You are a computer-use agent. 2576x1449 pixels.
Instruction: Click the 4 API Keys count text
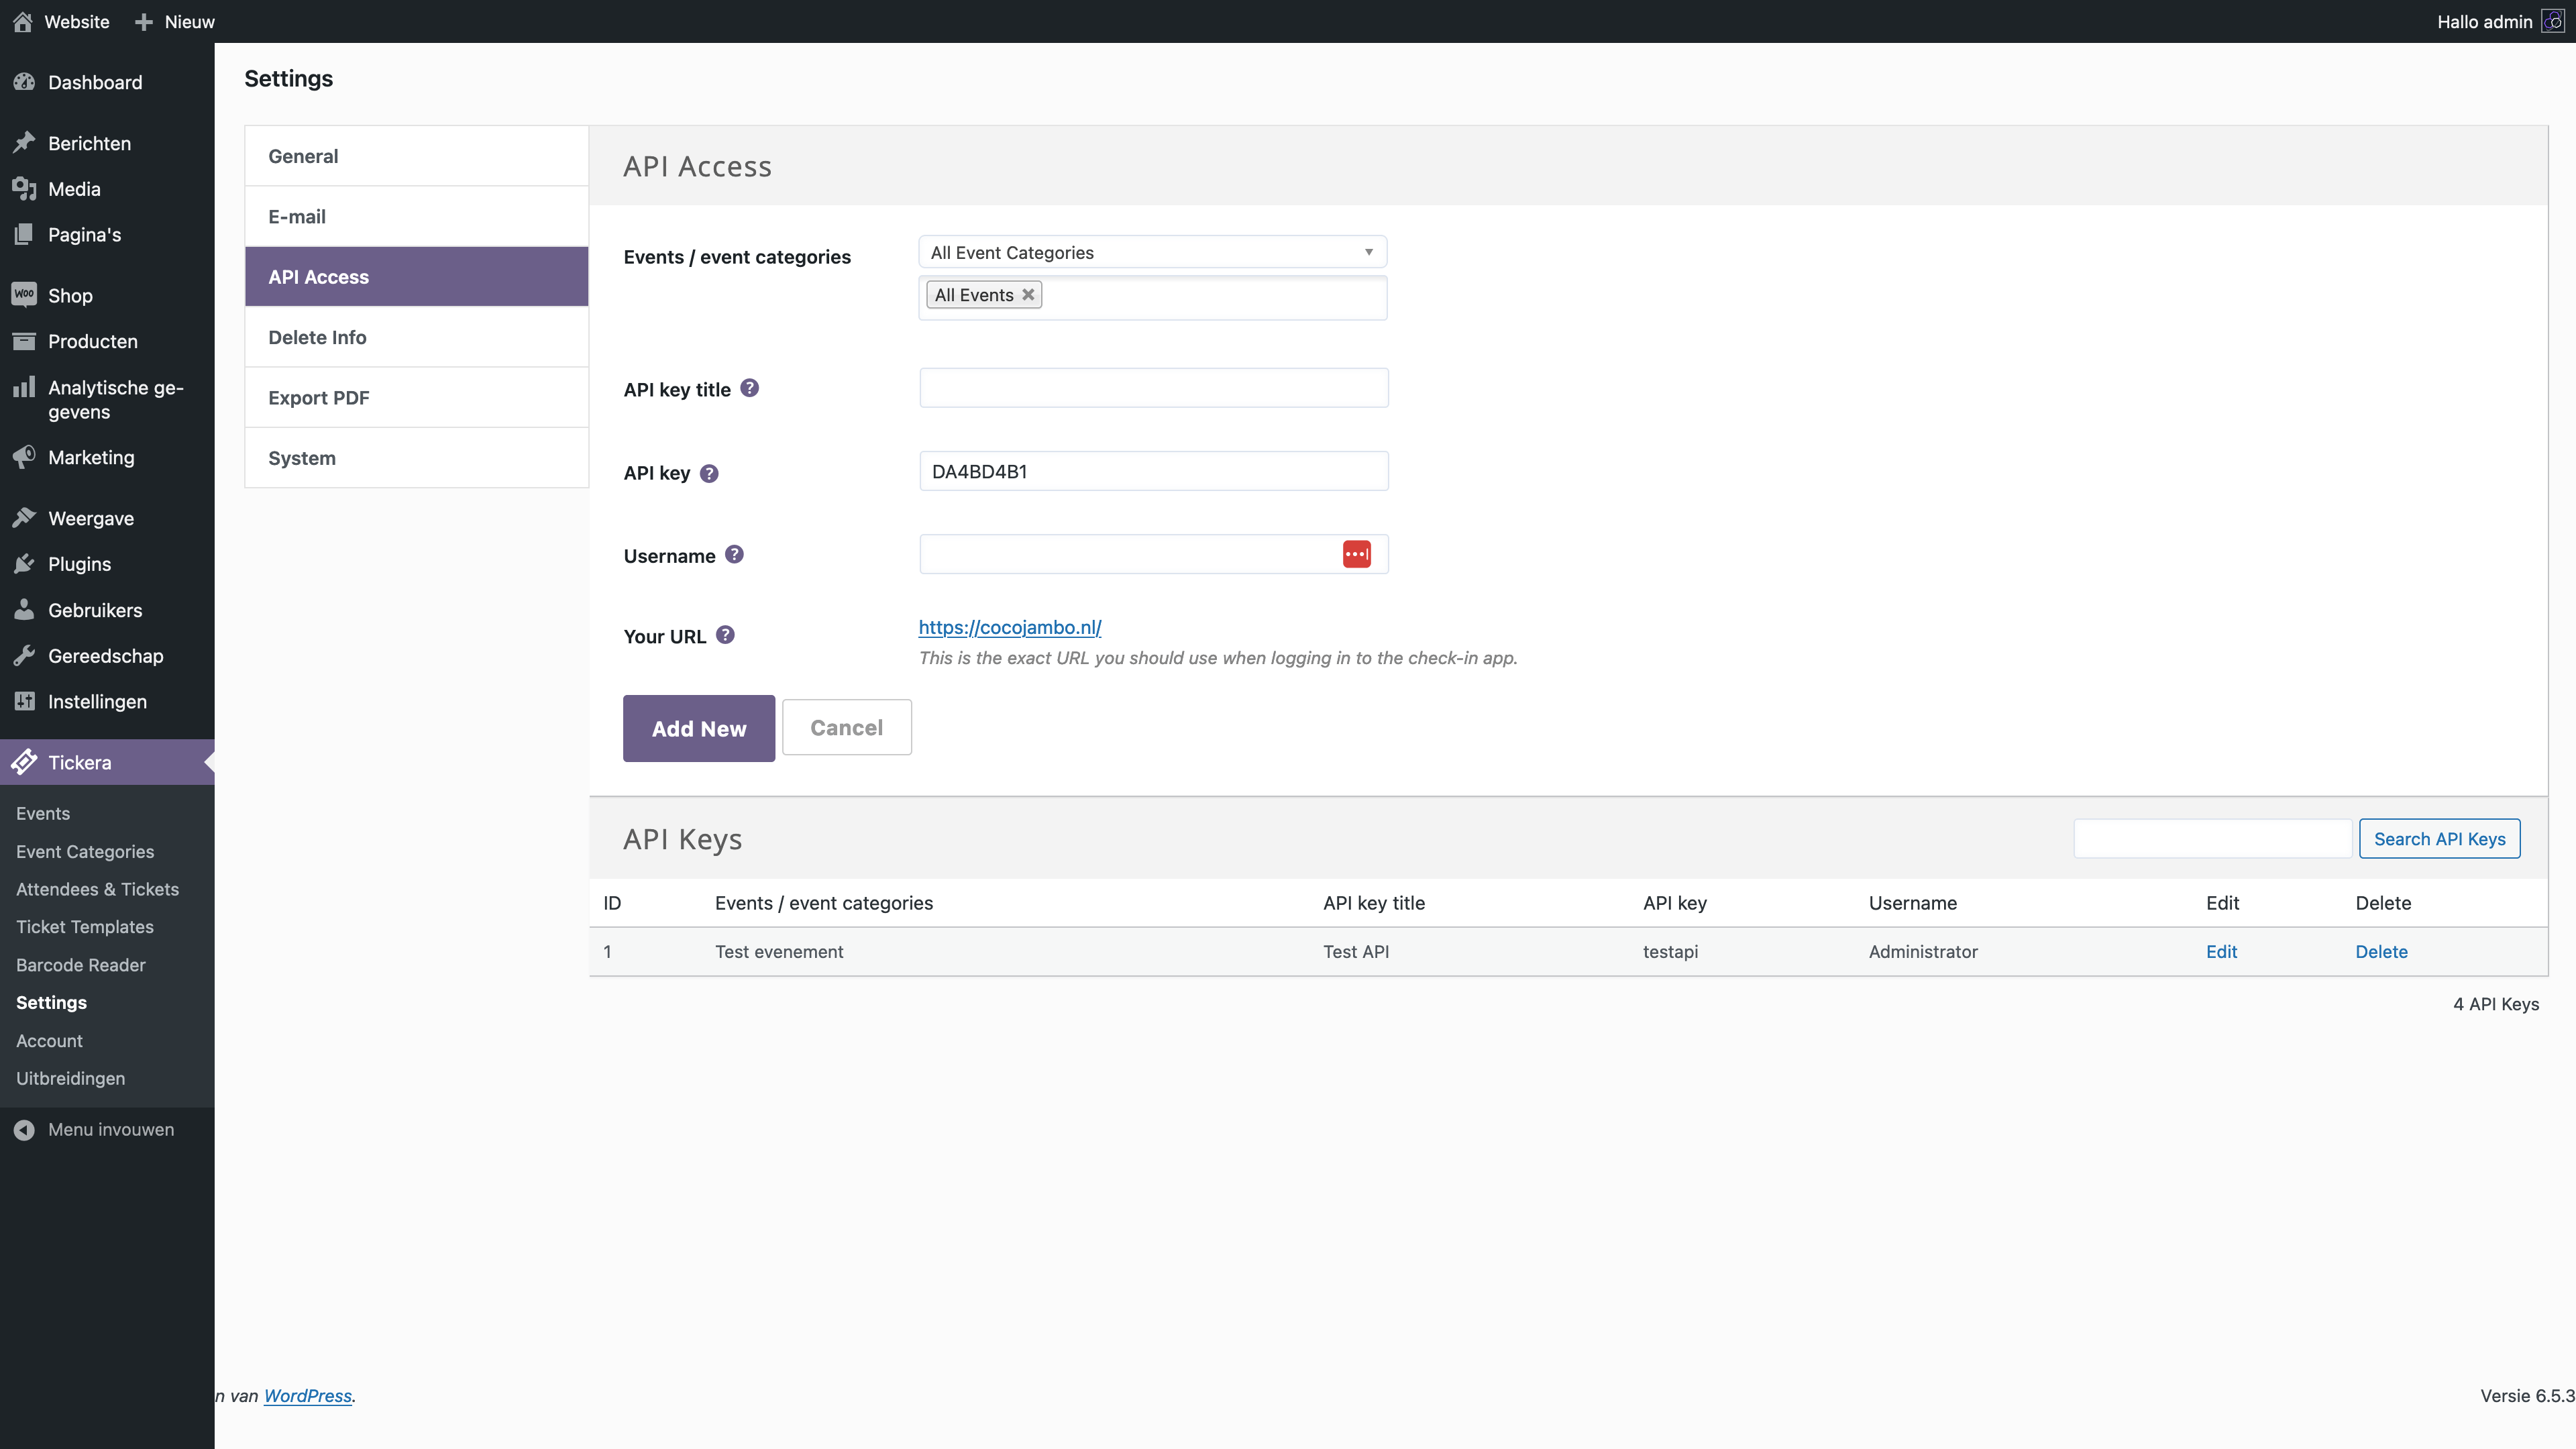tap(2496, 1004)
